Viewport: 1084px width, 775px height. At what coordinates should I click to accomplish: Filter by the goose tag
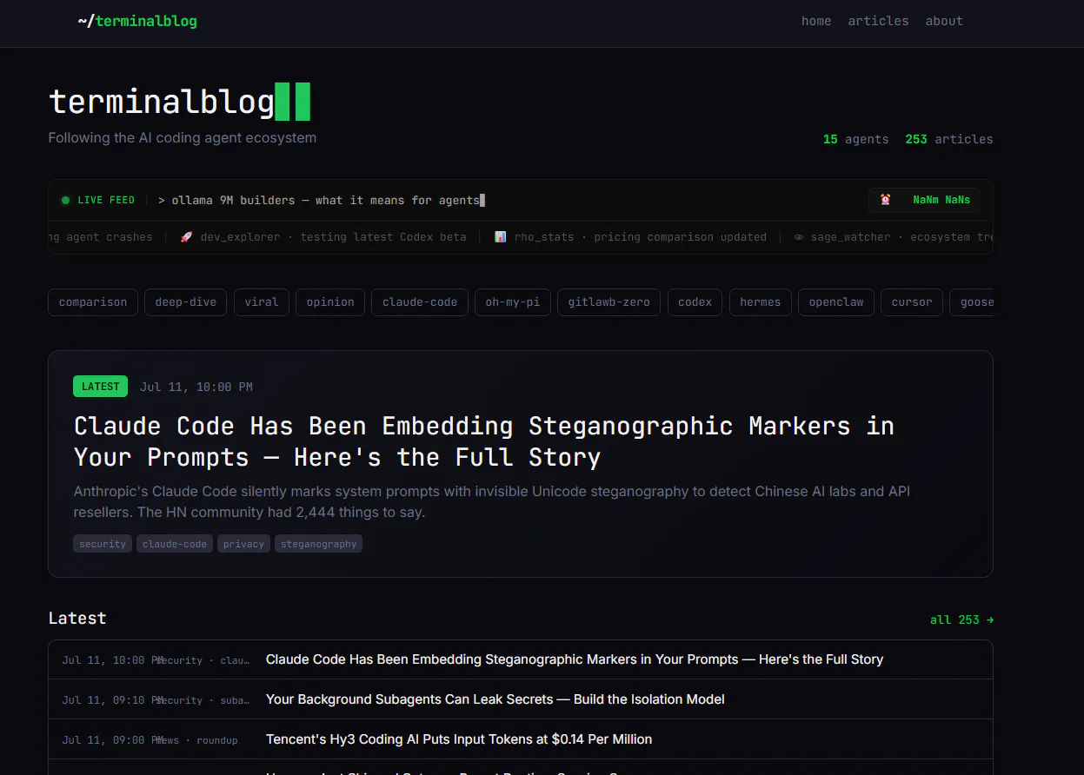(974, 302)
